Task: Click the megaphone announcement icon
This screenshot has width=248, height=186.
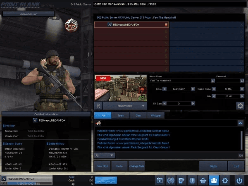Action: (98, 123)
